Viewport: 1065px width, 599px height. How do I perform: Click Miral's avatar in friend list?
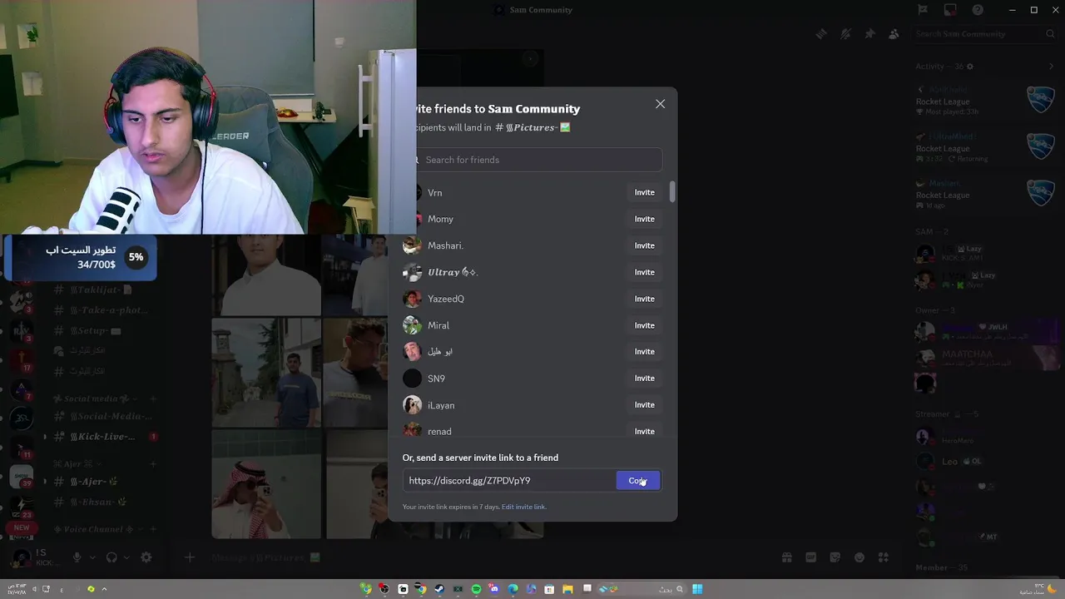412,325
